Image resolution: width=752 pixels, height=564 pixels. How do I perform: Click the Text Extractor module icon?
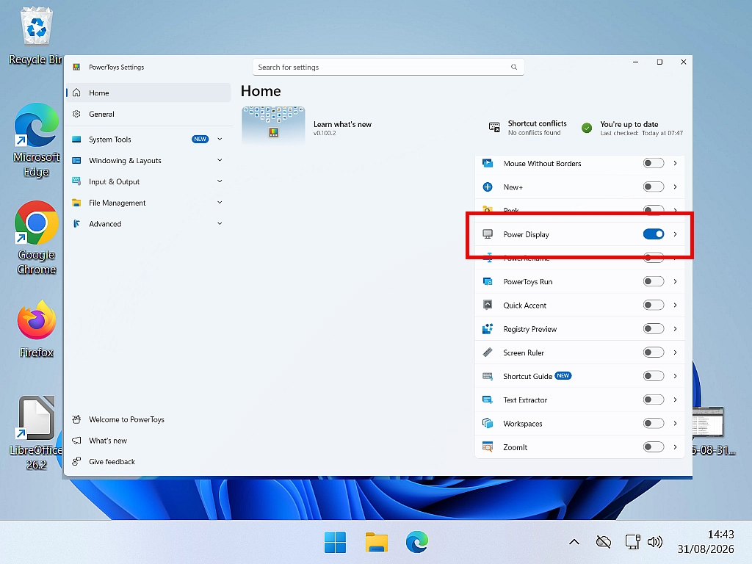488,399
